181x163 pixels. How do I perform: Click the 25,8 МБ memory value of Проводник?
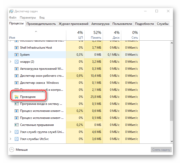[x=96, y=97]
